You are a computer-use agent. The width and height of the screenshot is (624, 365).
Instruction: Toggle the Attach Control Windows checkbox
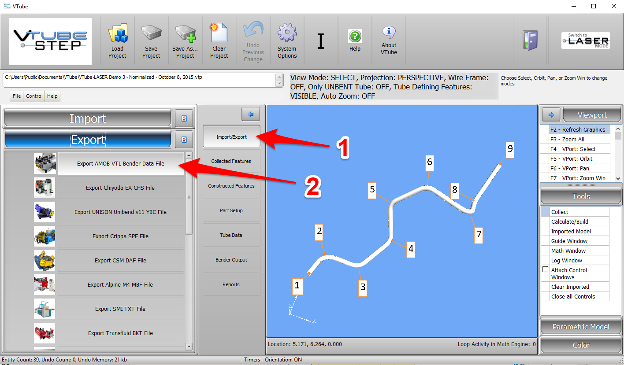coord(545,269)
